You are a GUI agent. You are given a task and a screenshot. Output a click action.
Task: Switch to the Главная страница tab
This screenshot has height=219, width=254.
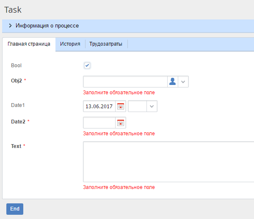[29, 44]
